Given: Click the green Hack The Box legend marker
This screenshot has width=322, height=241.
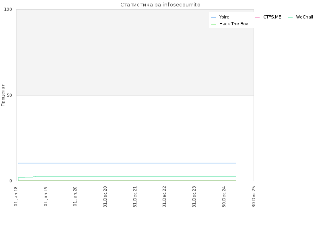Looking at the screenshot, I should pyautogui.click(x=214, y=25).
